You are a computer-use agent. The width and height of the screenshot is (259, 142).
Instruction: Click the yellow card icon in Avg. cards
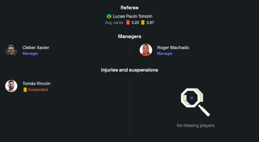[x=143, y=23]
